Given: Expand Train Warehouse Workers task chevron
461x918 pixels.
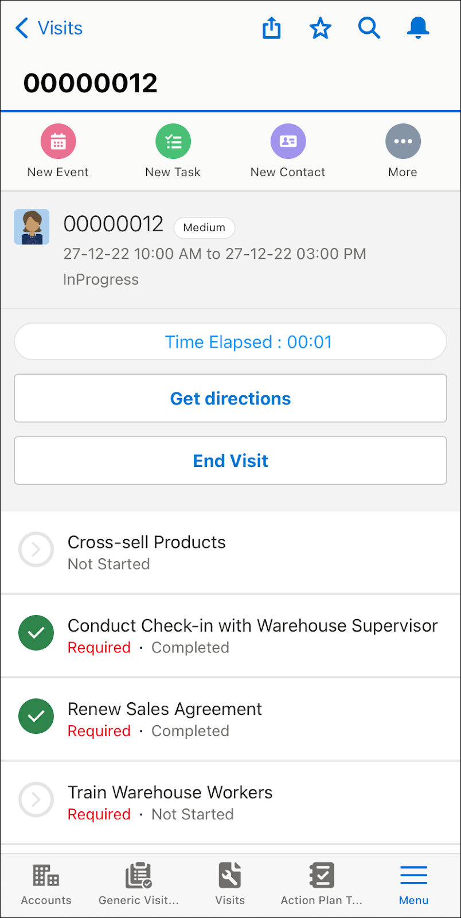Looking at the screenshot, I should [36, 799].
